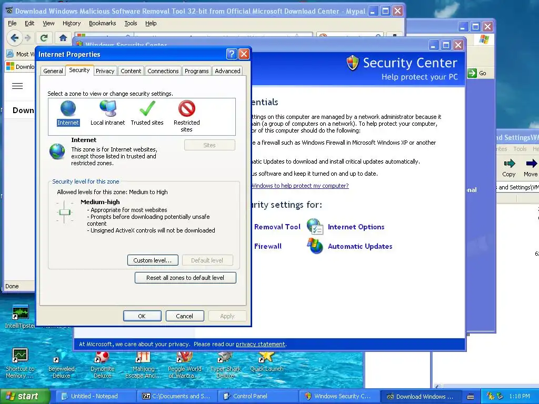Click the Sites button
The image size is (539, 404).
209,145
